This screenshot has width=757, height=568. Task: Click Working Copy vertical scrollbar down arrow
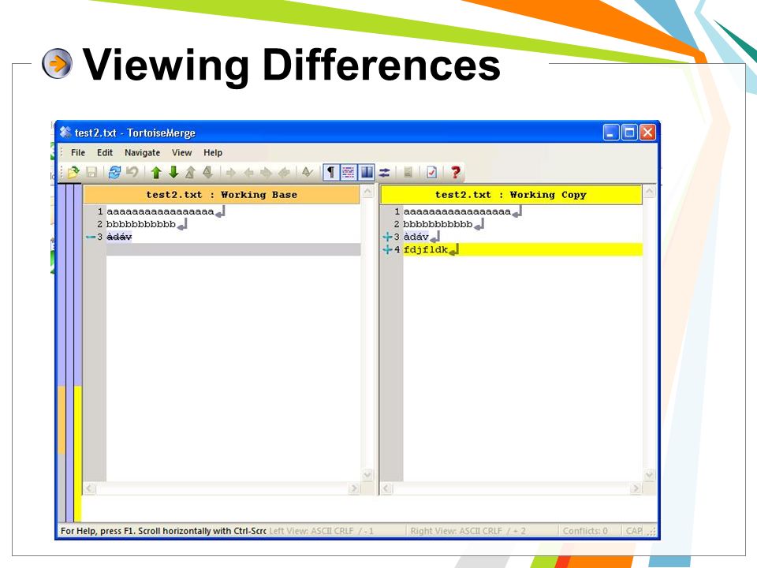coord(650,475)
